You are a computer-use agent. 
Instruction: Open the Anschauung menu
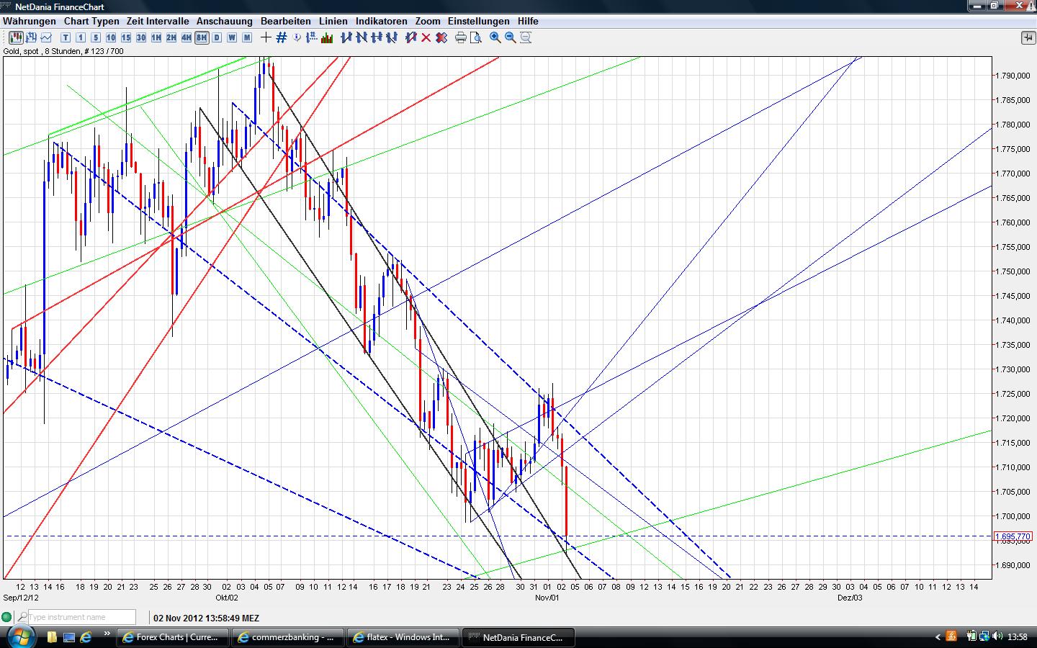point(225,22)
